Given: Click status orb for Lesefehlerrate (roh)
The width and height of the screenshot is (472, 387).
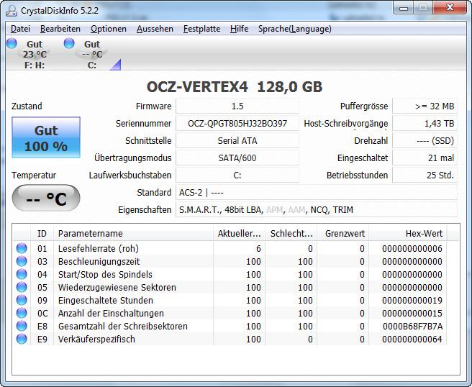Looking at the screenshot, I should click(x=22, y=248).
